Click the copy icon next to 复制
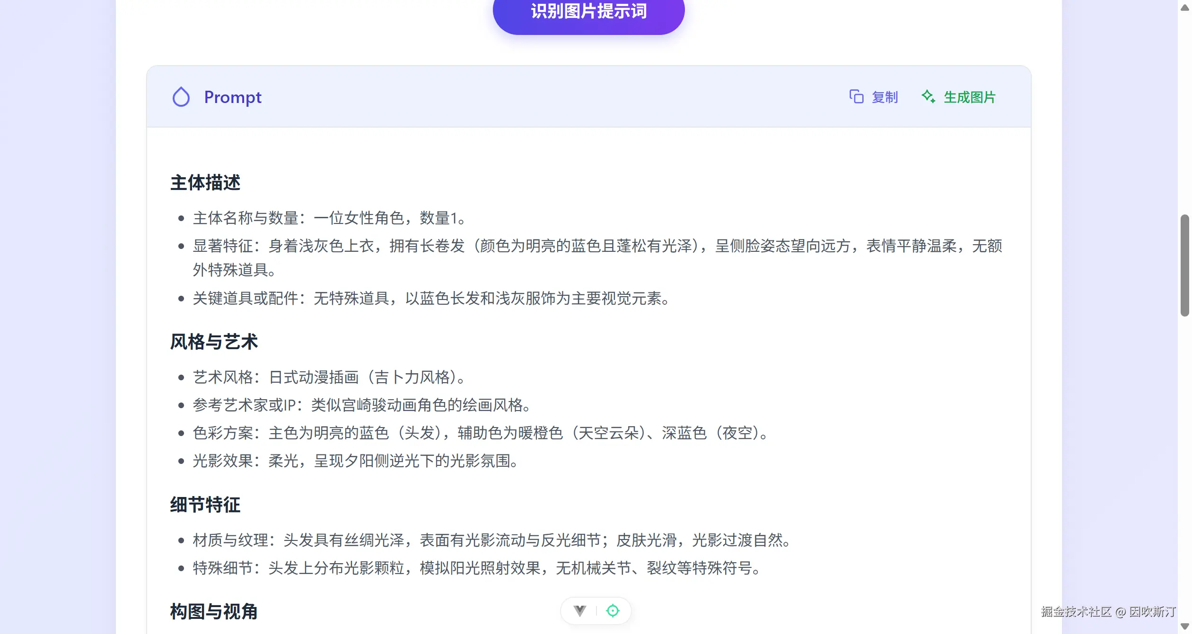The width and height of the screenshot is (1192, 634). (x=857, y=97)
